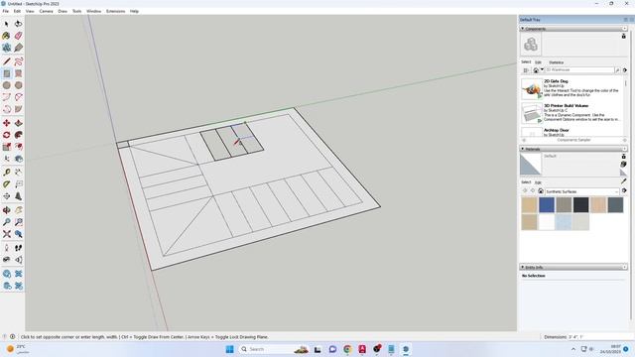635x357 pixels.
Task: Select the Rotate tool
Action: [7, 135]
